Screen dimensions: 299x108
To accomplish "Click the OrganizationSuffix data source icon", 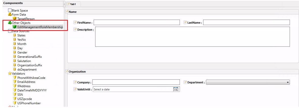I will [14, 65].
